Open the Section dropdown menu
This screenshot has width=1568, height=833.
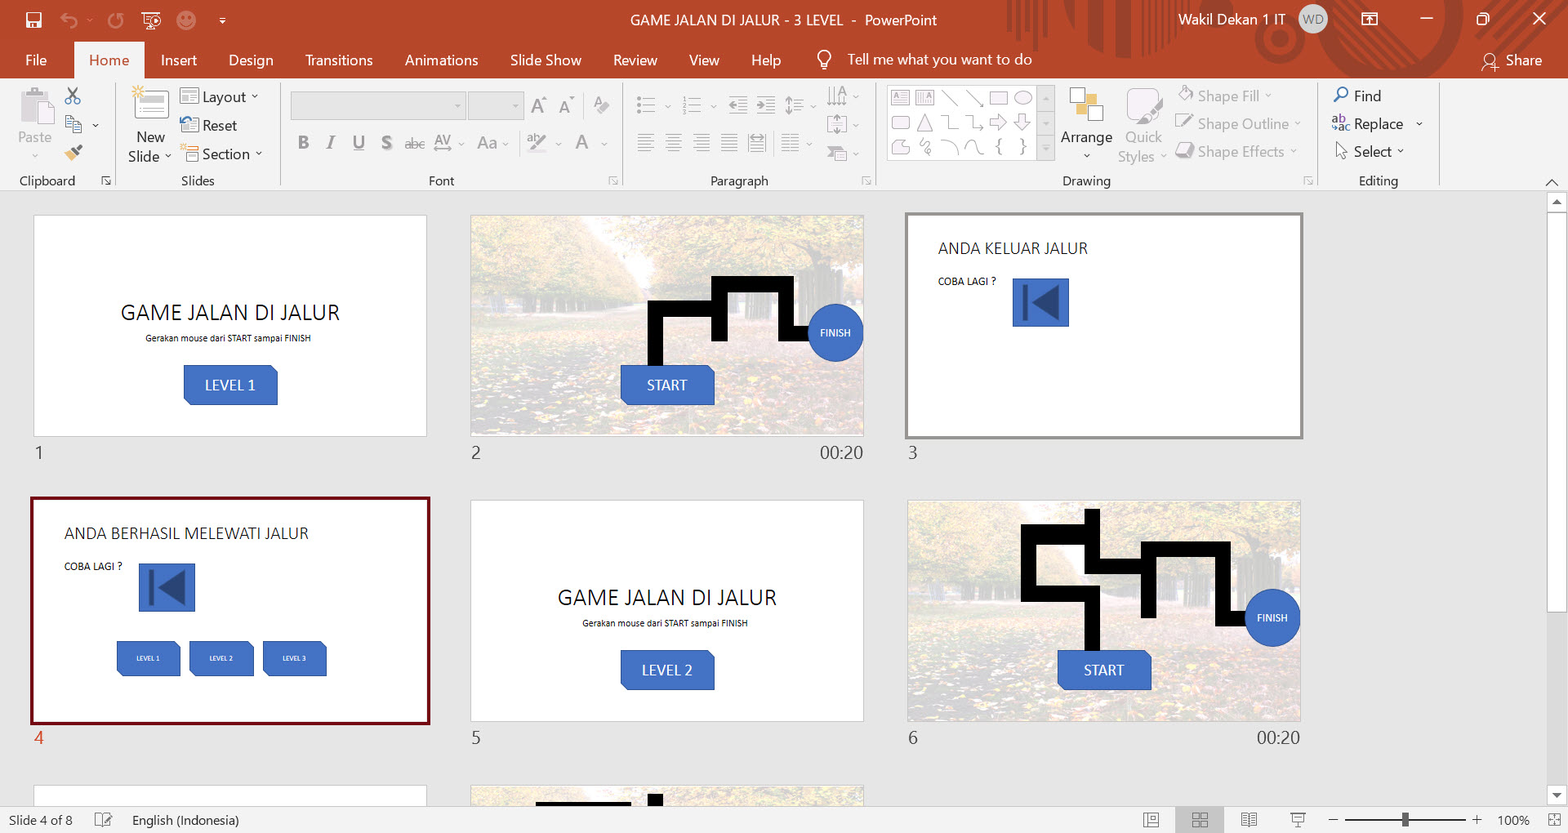(x=223, y=154)
